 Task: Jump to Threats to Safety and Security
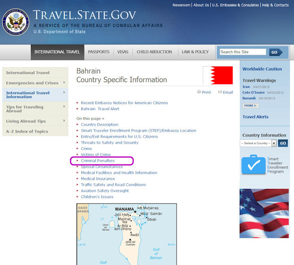[x=110, y=142]
